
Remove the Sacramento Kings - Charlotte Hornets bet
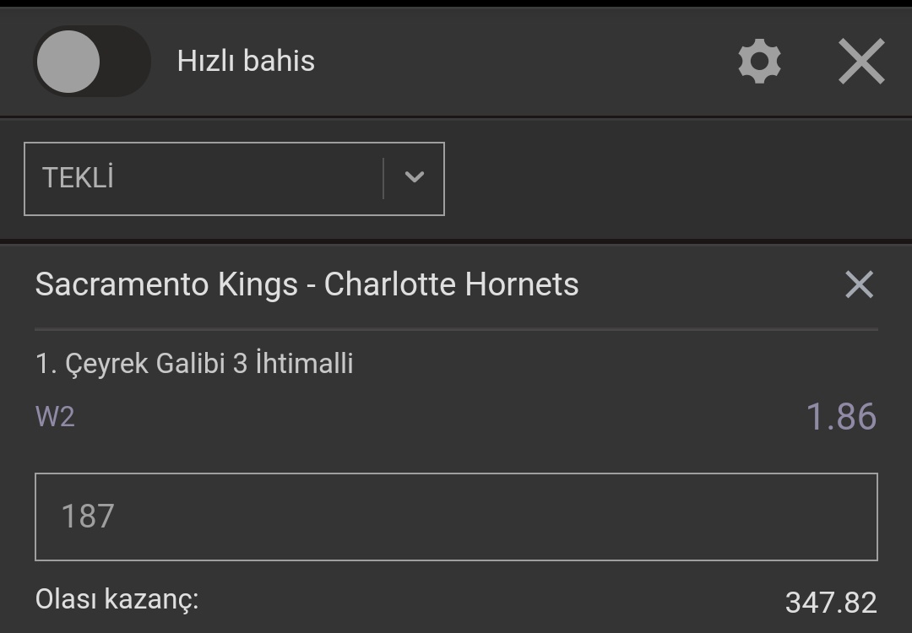[x=859, y=284]
